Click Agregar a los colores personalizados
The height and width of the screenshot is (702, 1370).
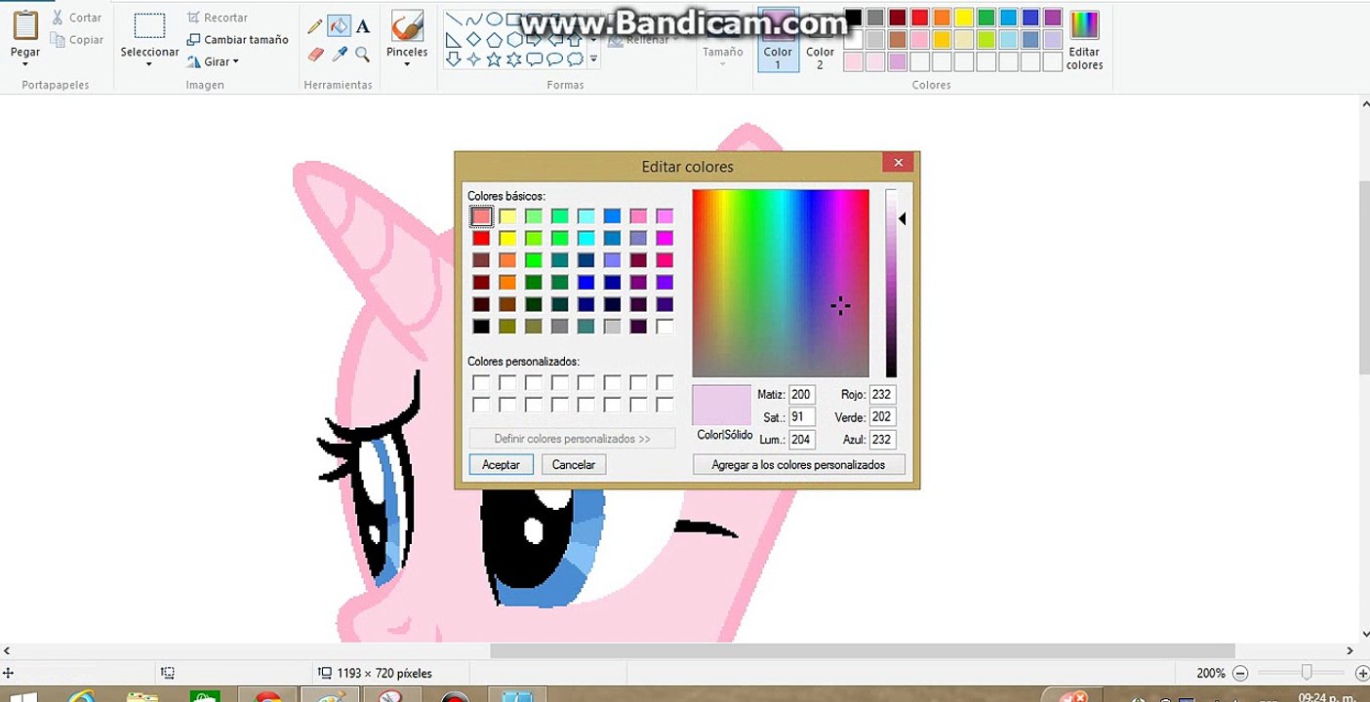click(798, 465)
